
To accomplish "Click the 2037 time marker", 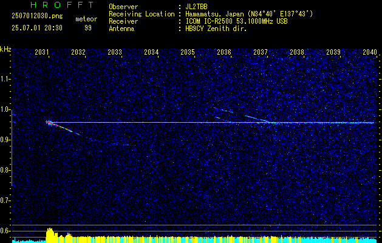I will click(x=261, y=52).
